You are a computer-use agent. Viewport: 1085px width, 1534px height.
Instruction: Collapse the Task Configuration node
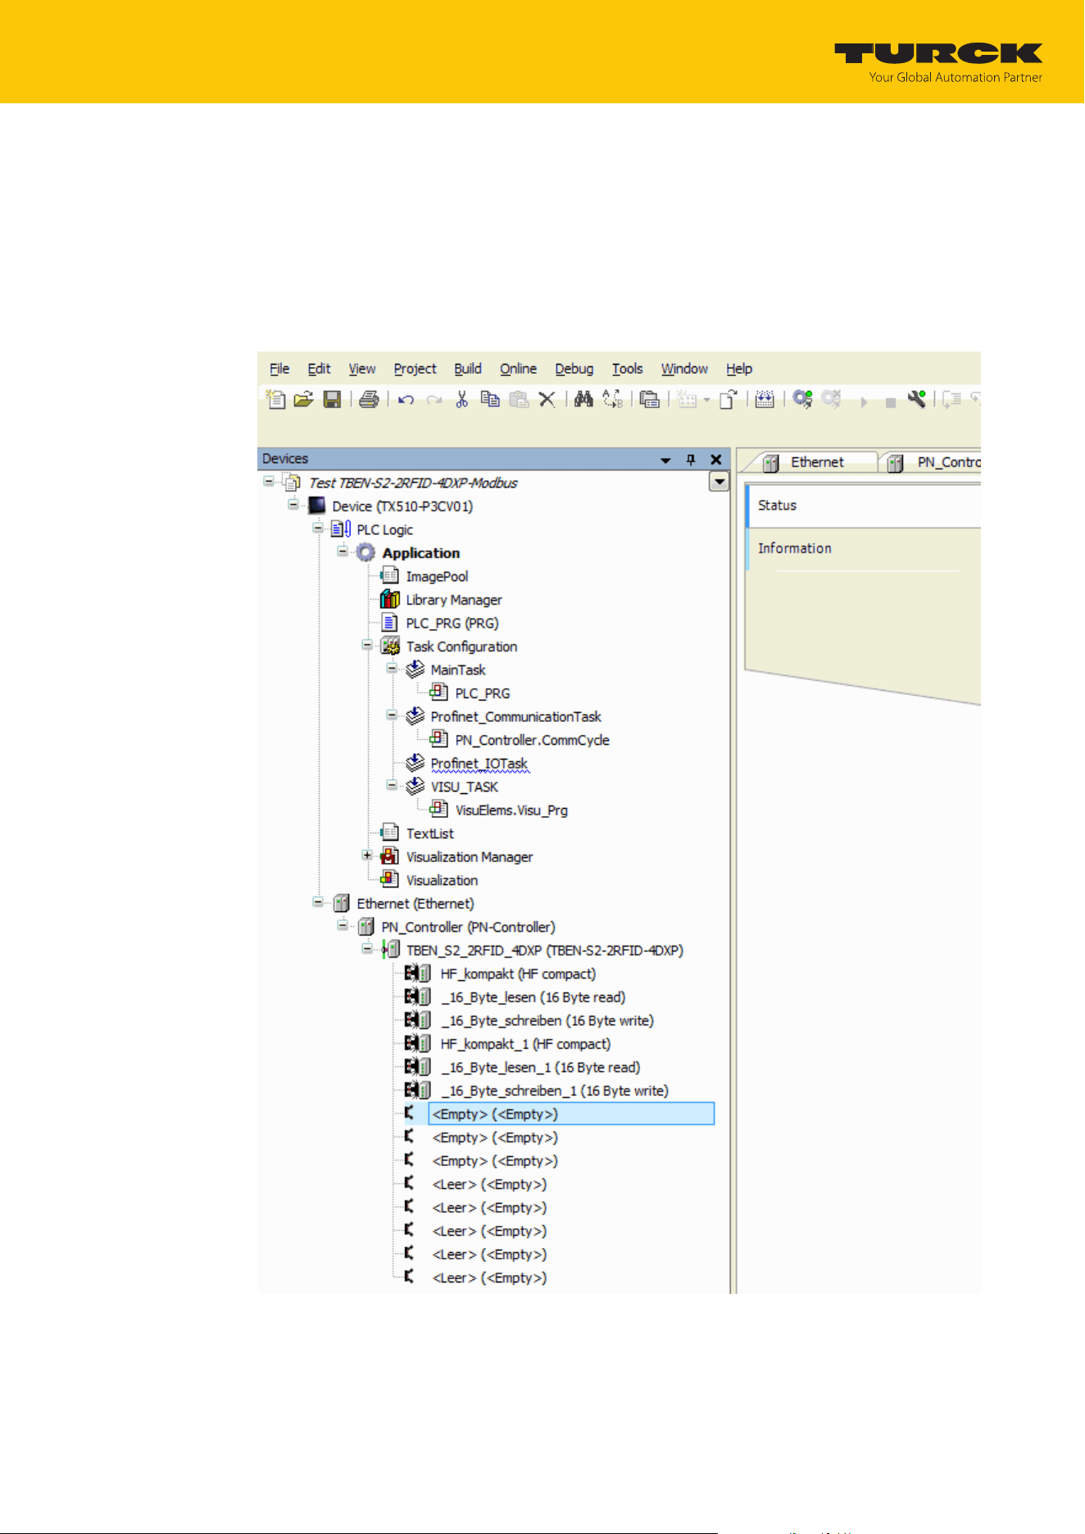(x=367, y=645)
